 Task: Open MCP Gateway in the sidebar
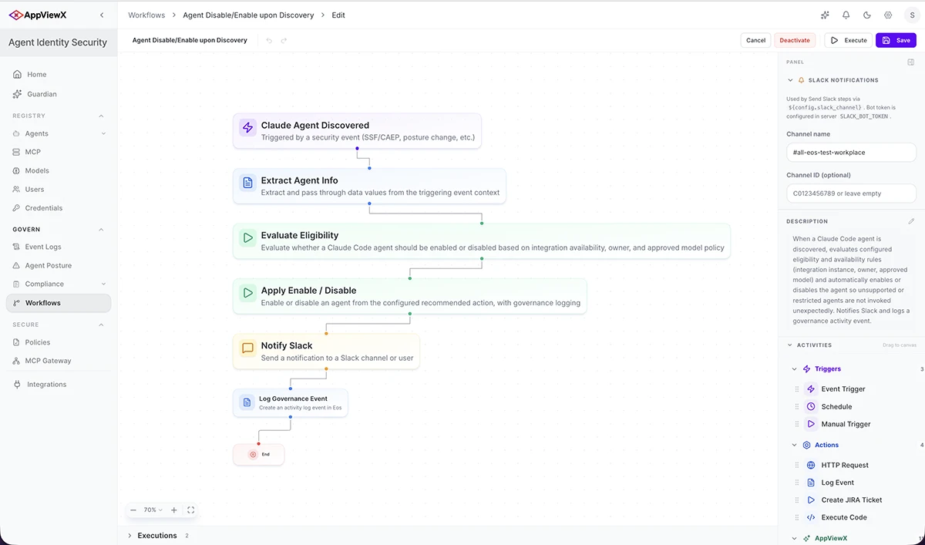point(58,361)
